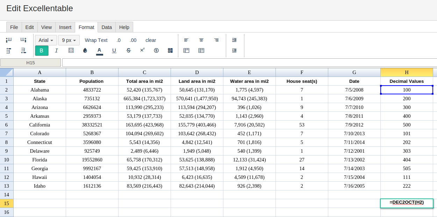
Task: Toggle the Bold formatting button
Action: click(42, 51)
